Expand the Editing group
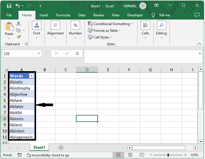Screen dimensions: 205x159 (x=161, y=30)
